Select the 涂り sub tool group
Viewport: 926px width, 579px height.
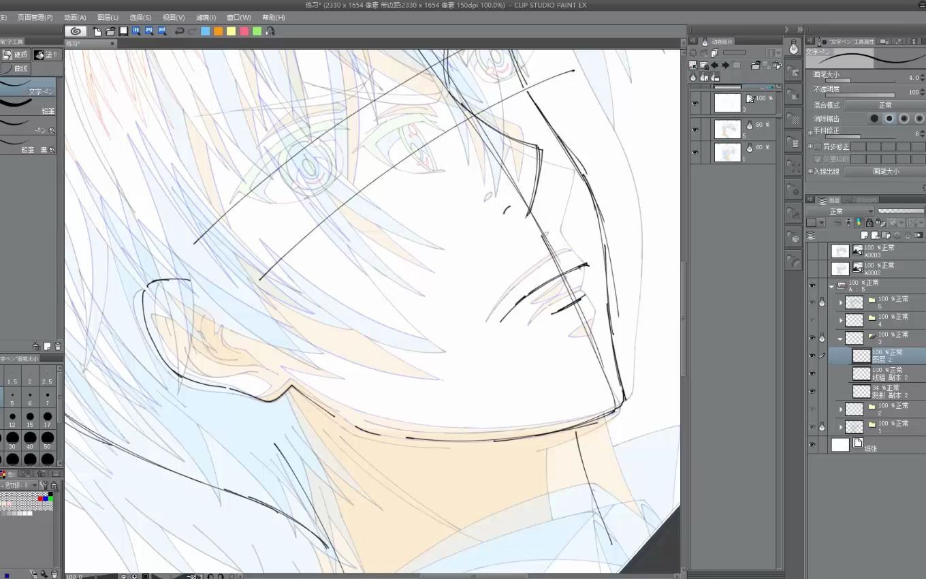tap(46, 54)
